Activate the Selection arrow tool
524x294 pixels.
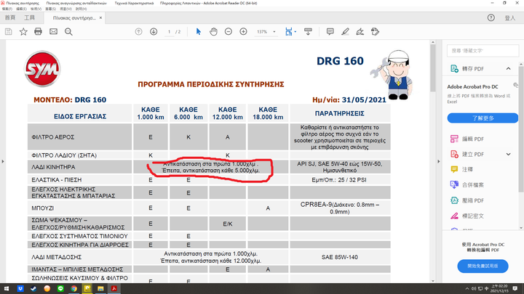point(199,32)
